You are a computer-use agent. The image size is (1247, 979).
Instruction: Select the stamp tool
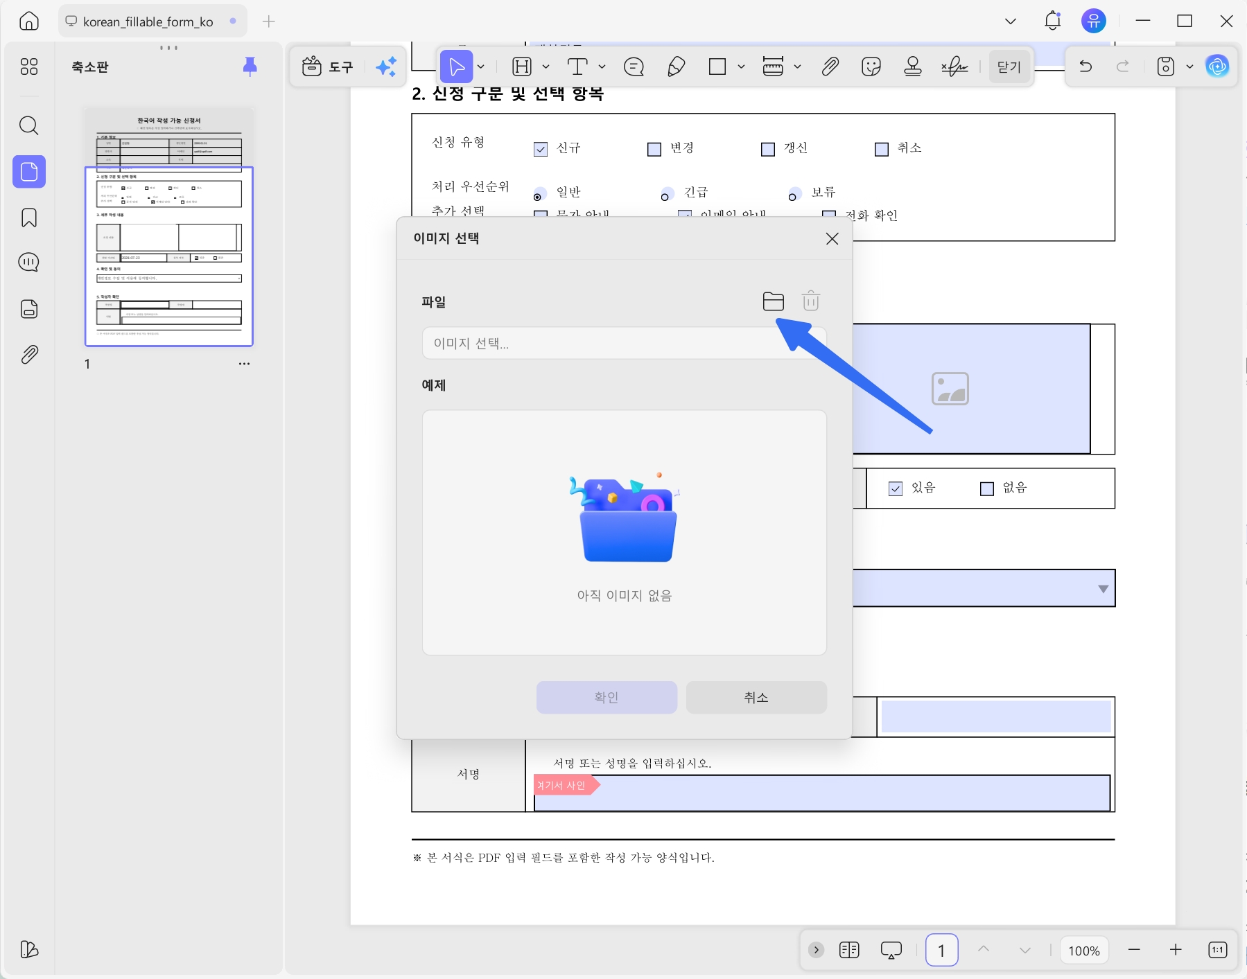click(x=913, y=67)
